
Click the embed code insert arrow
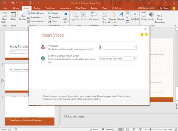(x=134, y=58)
